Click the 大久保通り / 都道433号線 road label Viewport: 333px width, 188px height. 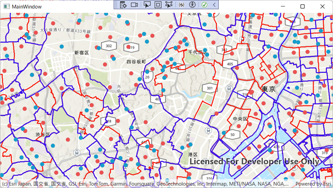(65, 30)
